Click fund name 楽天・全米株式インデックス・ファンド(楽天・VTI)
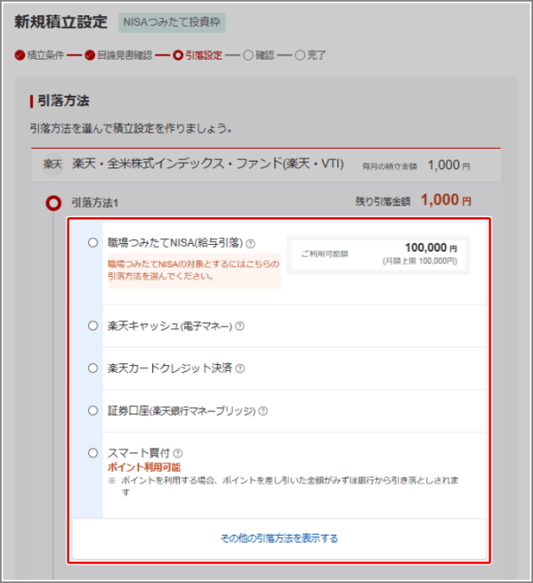This screenshot has height=583, width=533. [x=208, y=164]
